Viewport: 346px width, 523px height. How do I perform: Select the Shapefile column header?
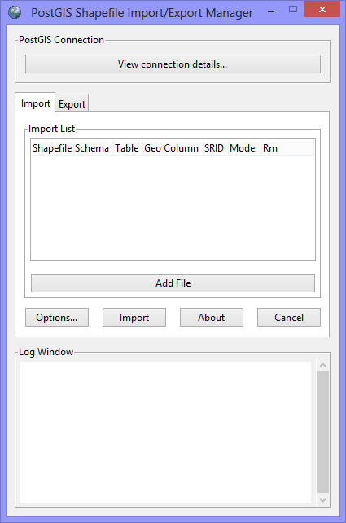52,147
